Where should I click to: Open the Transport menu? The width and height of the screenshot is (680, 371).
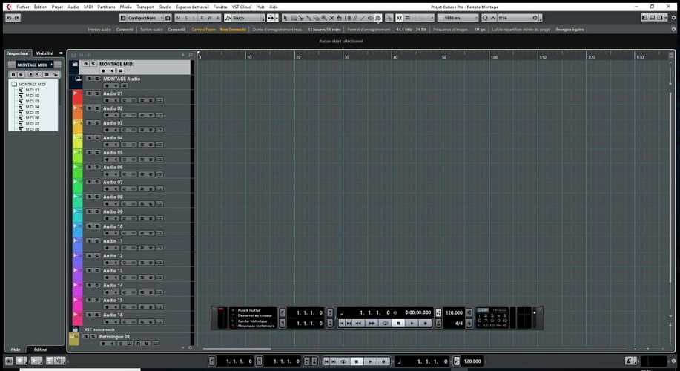coord(145,6)
